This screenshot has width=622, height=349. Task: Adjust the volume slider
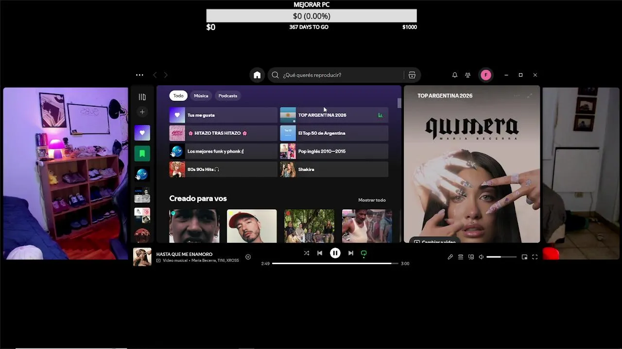(x=501, y=257)
